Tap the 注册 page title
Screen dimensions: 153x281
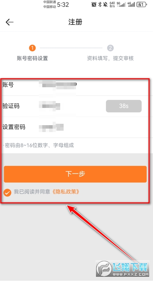click(x=75, y=22)
